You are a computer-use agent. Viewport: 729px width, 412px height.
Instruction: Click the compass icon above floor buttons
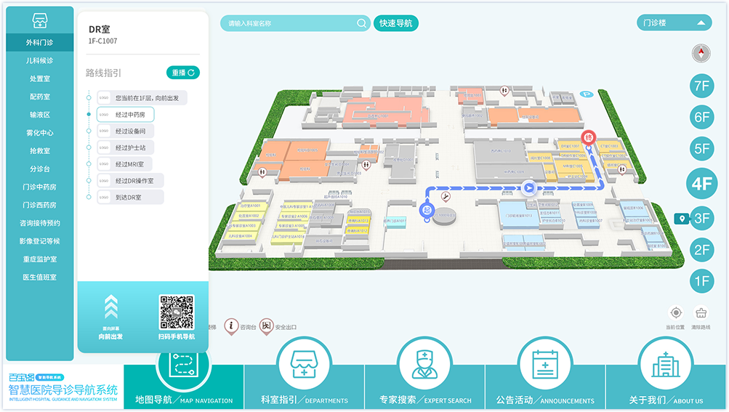coord(701,53)
